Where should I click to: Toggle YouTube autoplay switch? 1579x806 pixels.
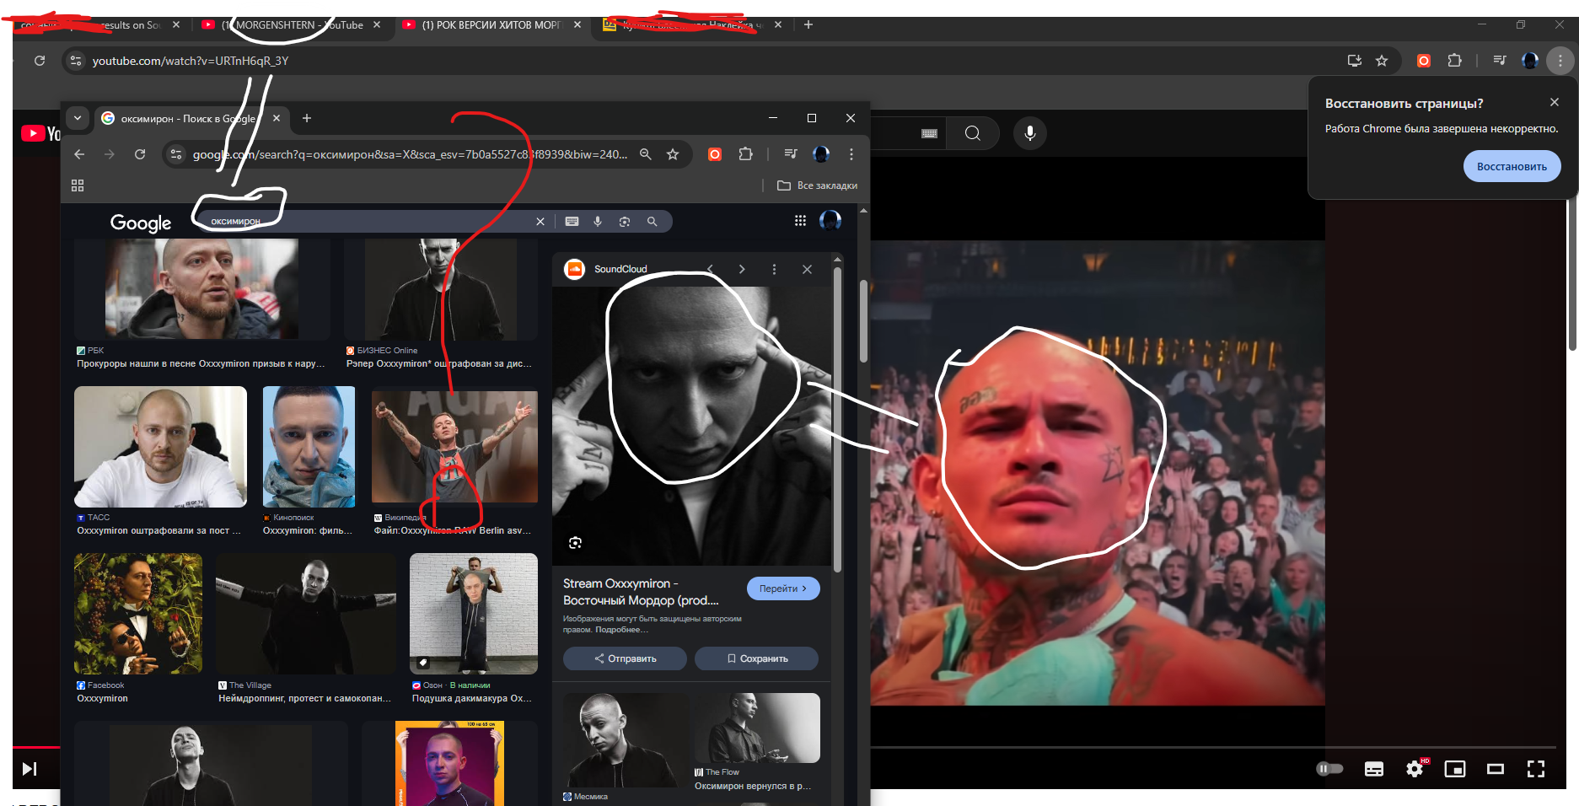(1329, 769)
